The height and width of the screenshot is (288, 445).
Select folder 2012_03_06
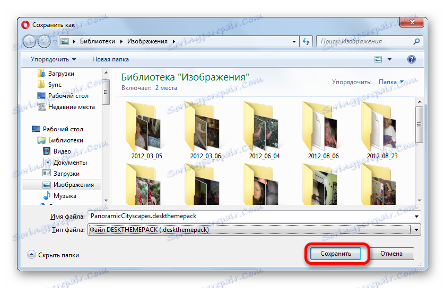point(205,131)
